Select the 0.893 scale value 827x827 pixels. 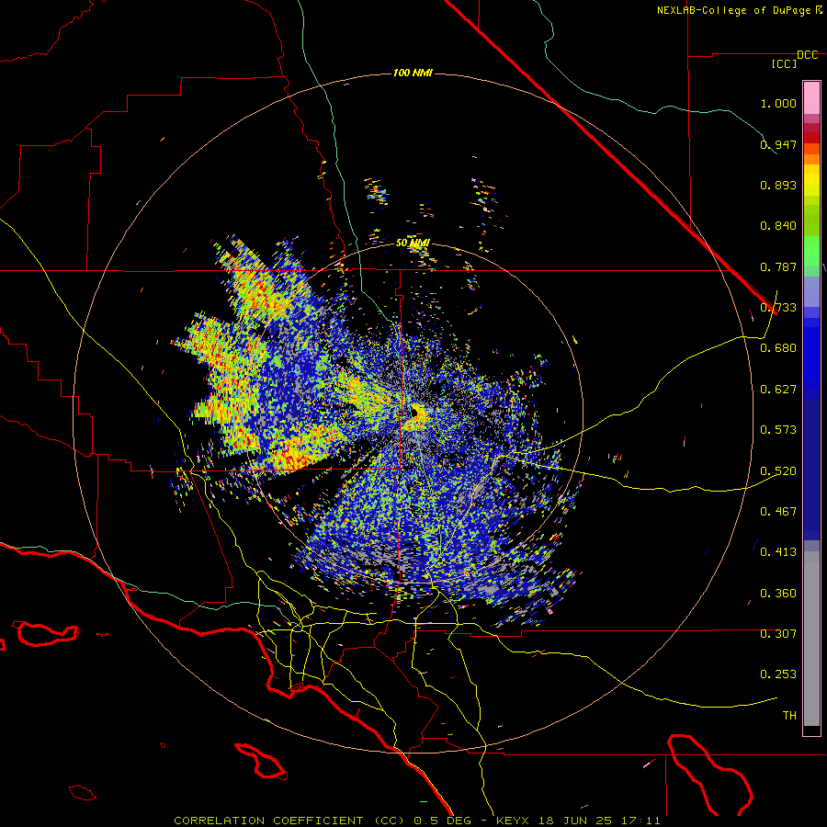(778, 185)
